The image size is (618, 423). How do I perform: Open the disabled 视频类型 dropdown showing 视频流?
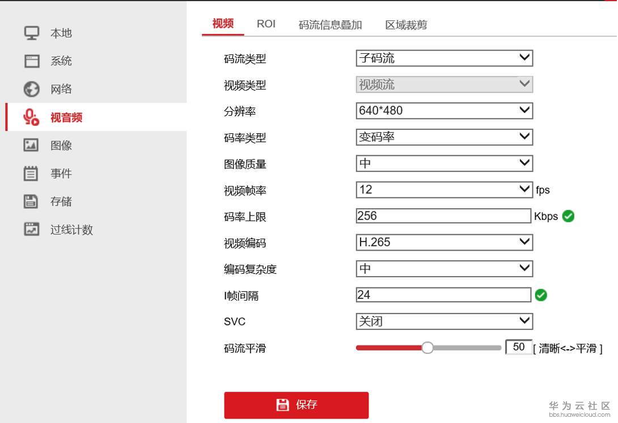(444, 84)
